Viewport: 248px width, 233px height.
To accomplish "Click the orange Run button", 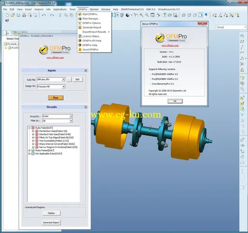I will click(56, 98).
